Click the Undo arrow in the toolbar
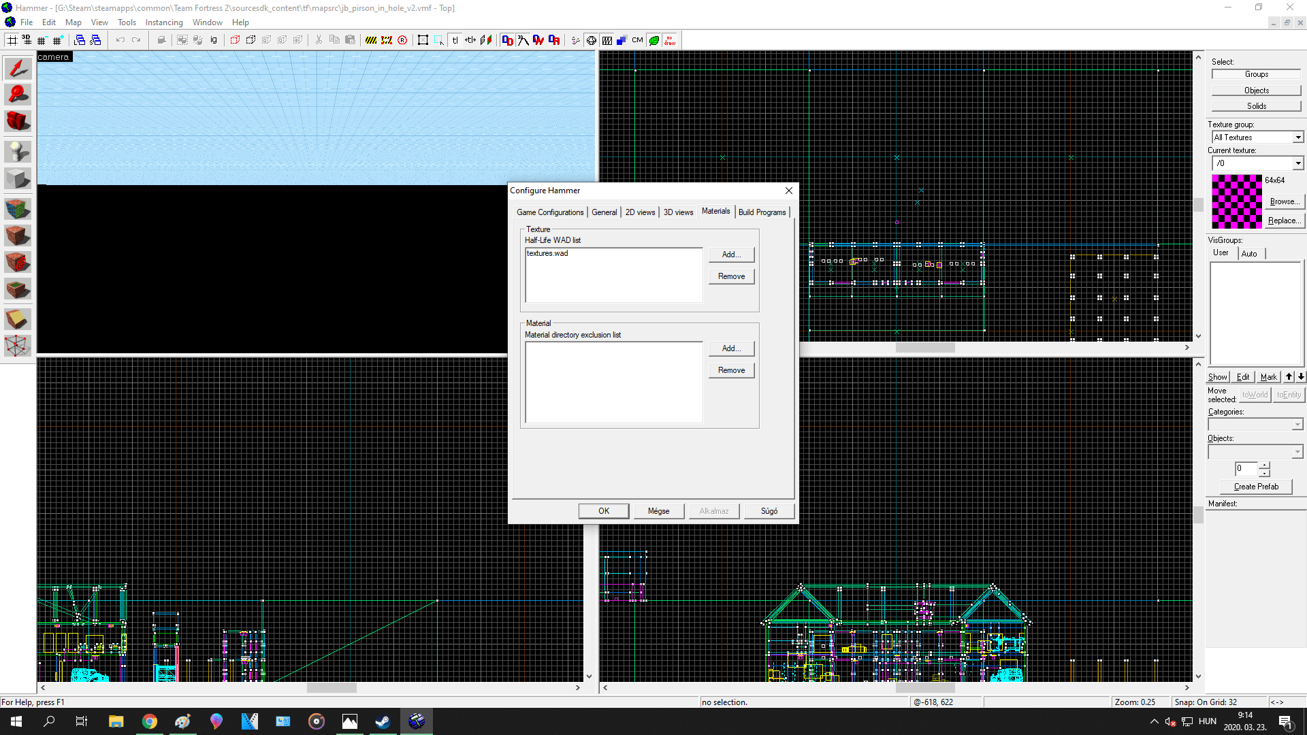 point(120,40)
